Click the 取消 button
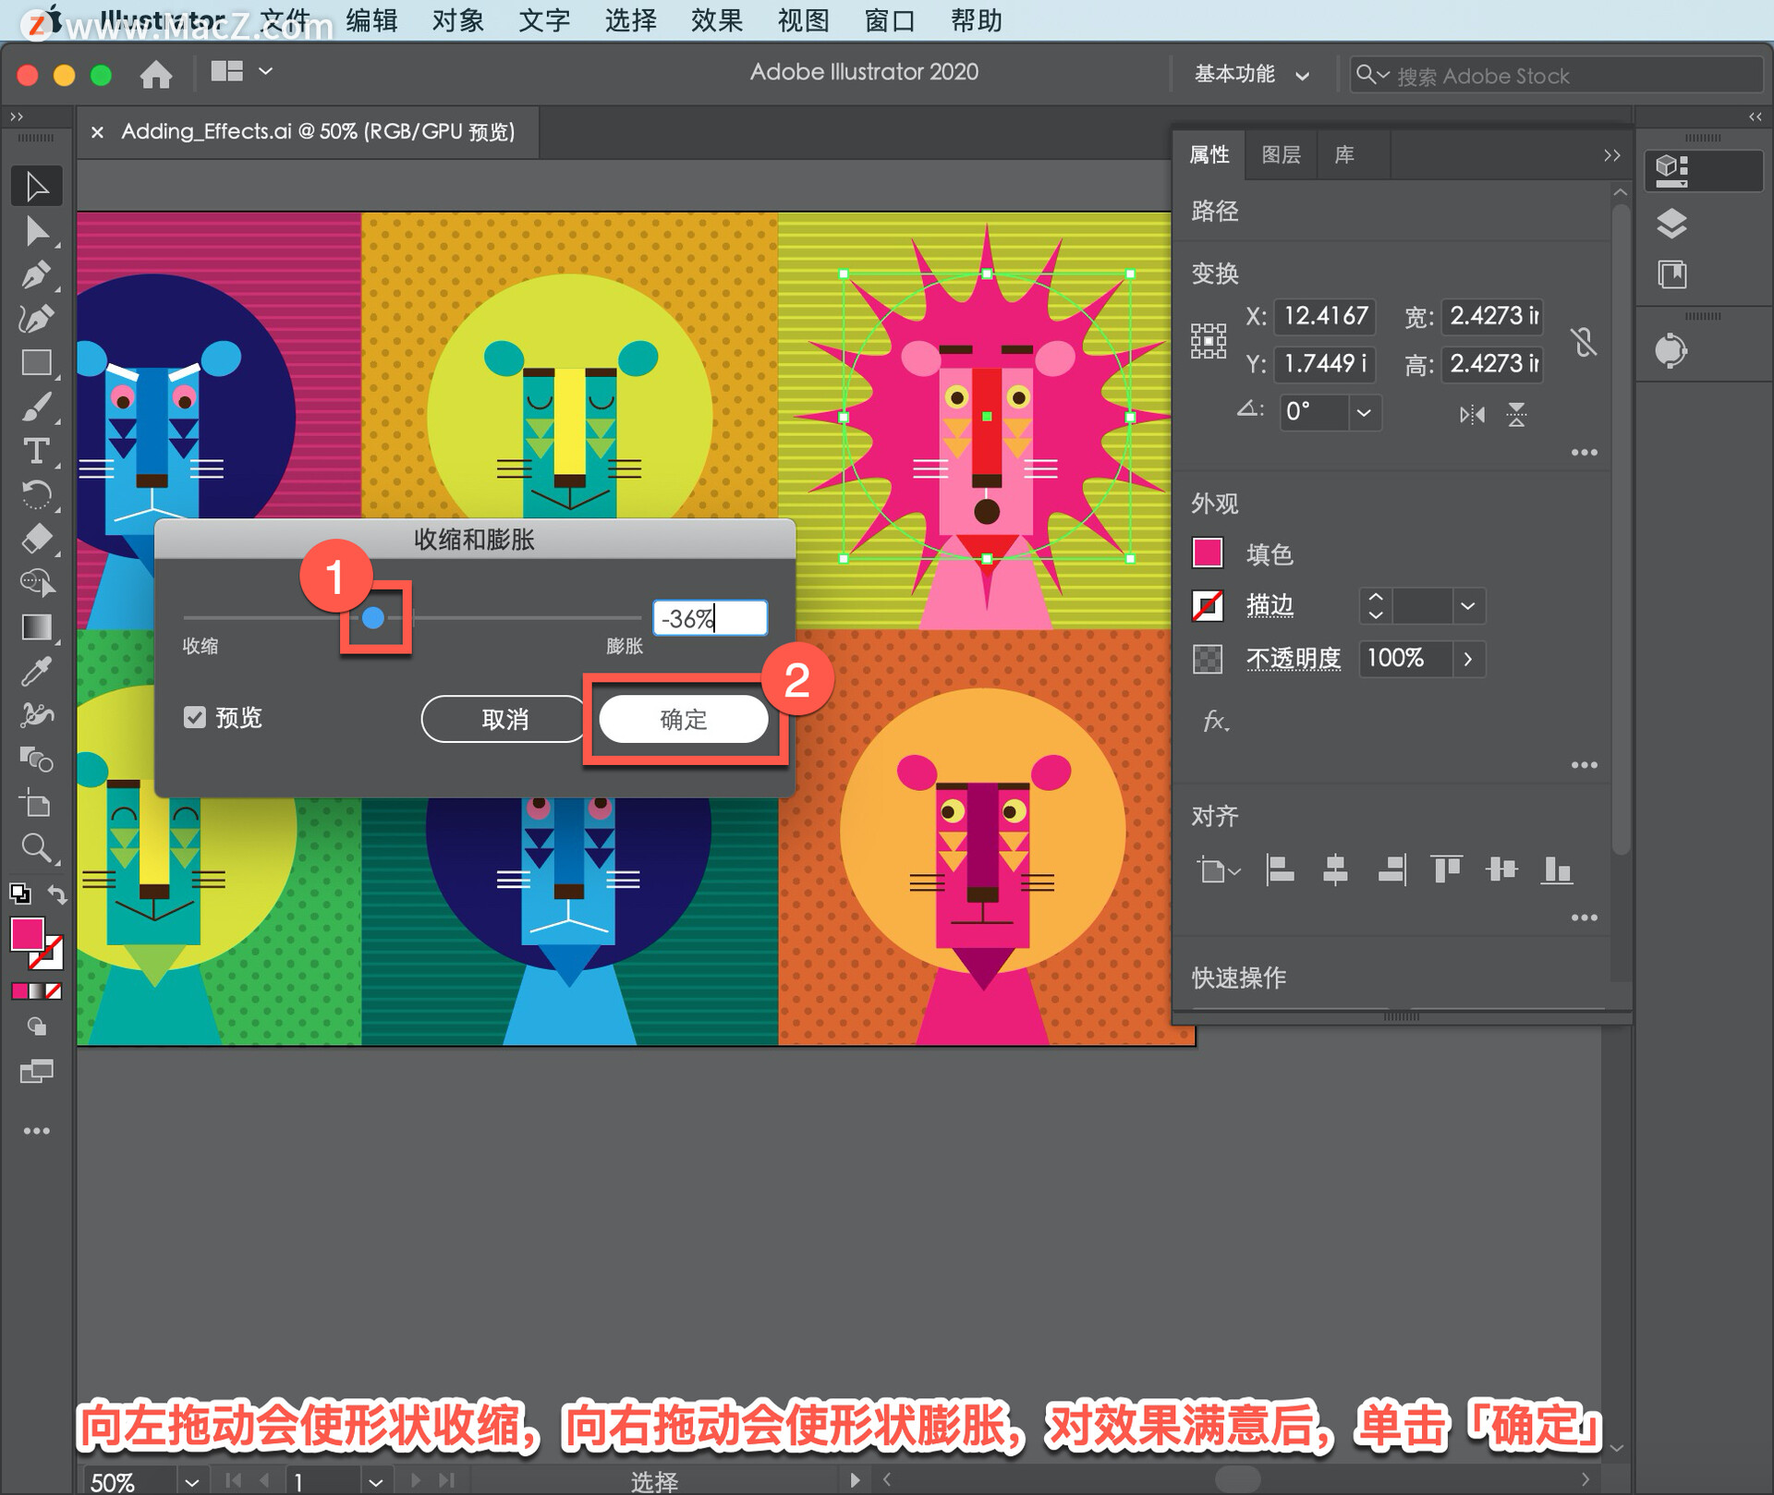1774x1495 pixels. coord(504,720)
